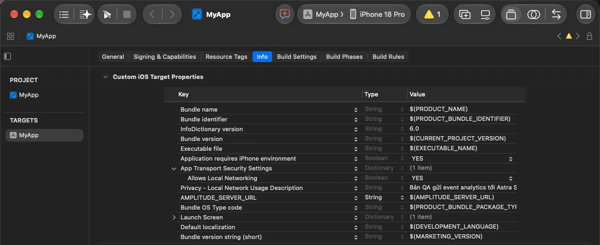Select the Bundle version string (short) key

(x=221, y=237)
